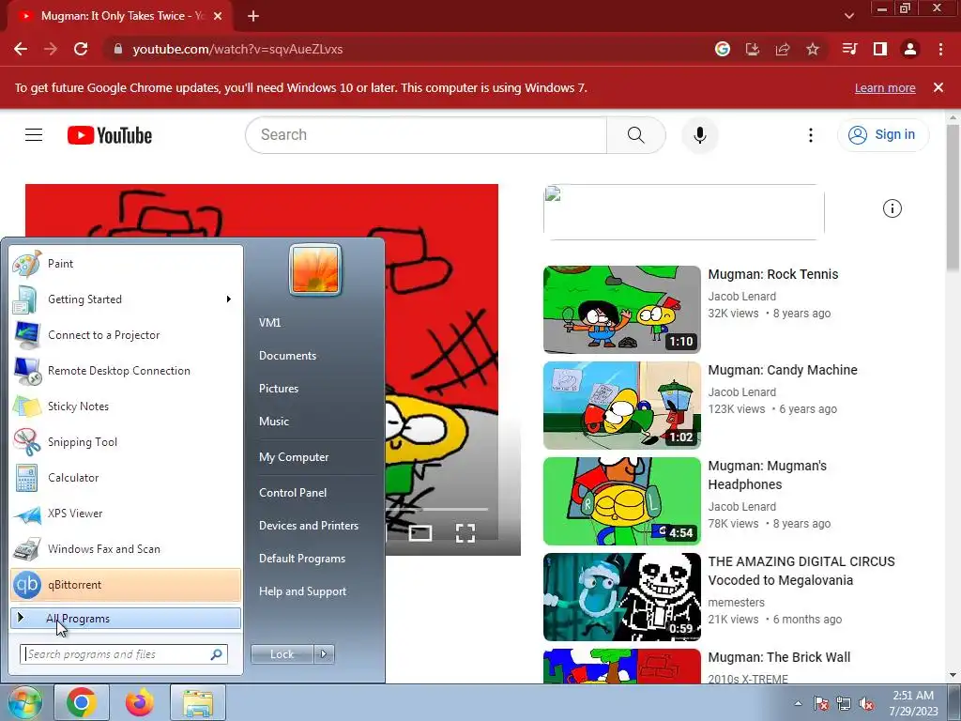Open Devices and Printers
The width and height of the screenshot is (961, 721).
click(308, 526)
